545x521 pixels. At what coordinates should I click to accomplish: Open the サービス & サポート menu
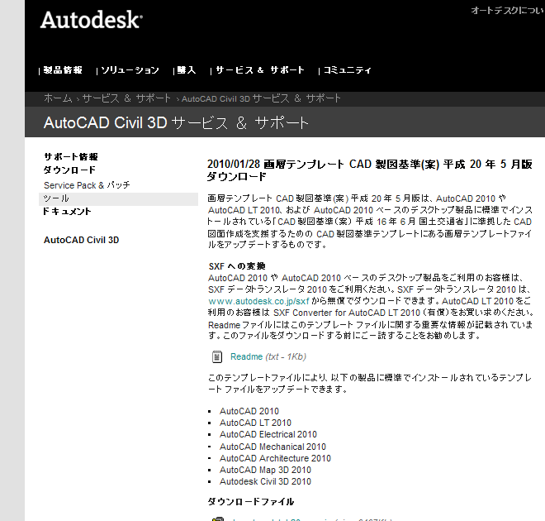260,70
